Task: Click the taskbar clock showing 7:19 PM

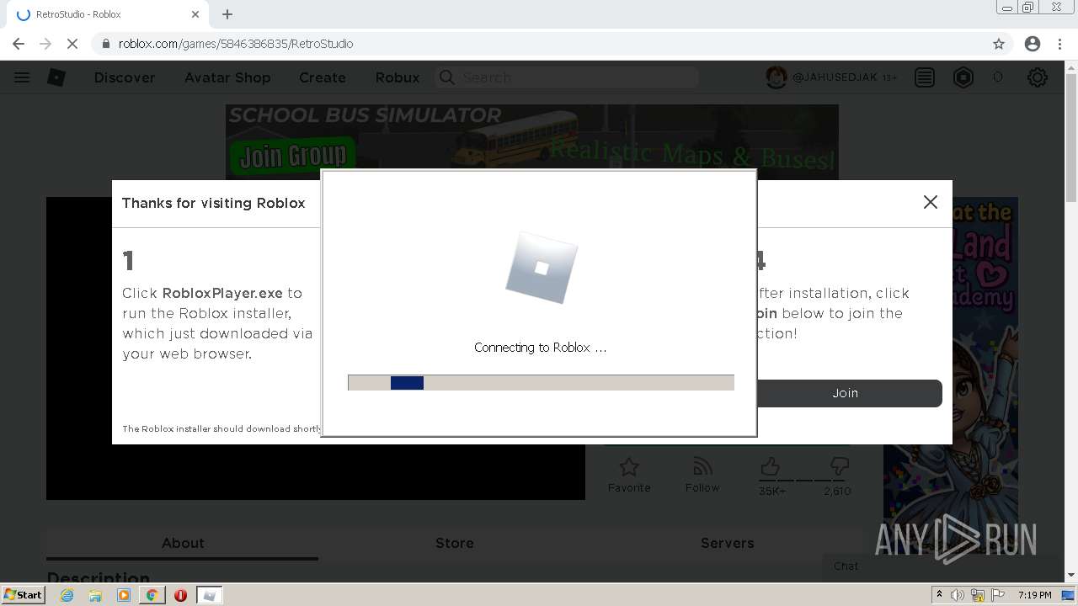Action: coord(1035,595)
